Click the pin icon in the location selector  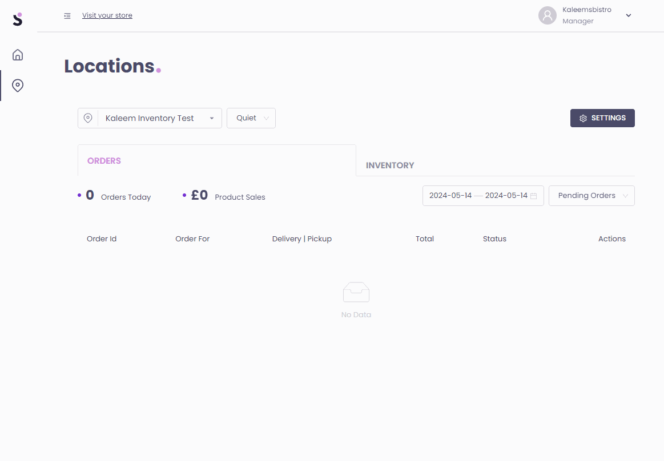coord(88,118)
